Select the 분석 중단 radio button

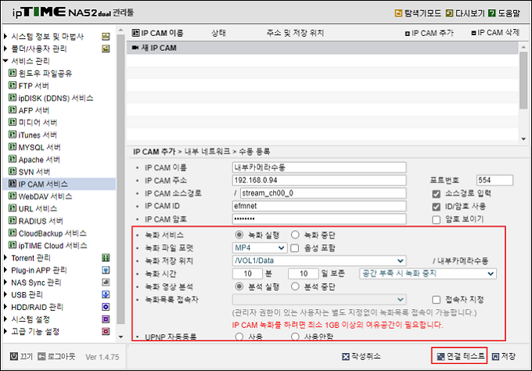click(295, 286)
